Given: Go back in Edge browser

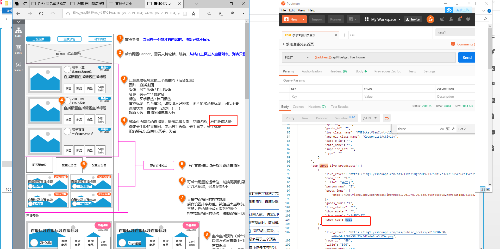Looking at the screenshot, I should (18, 14).
